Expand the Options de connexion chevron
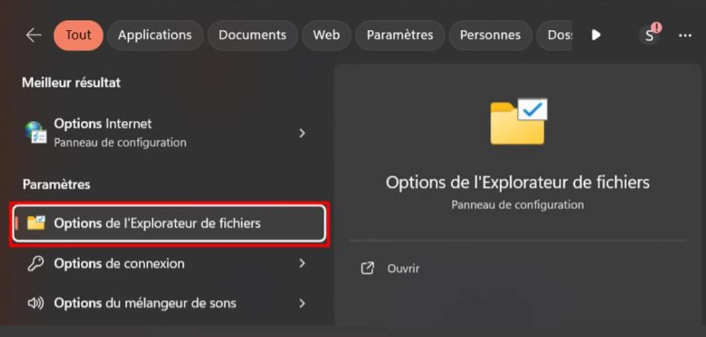 [x=302, y=264]
